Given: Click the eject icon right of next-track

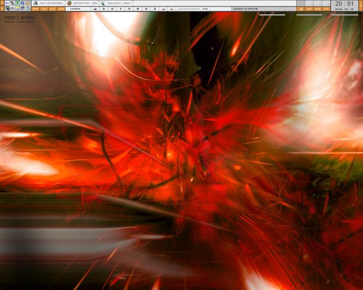Looking at the screenshot, I should pyautogui.click(x=154, y=9).
